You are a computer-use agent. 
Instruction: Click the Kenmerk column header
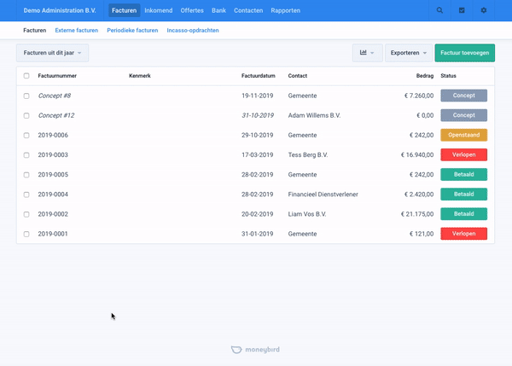[x=140, y=76]
